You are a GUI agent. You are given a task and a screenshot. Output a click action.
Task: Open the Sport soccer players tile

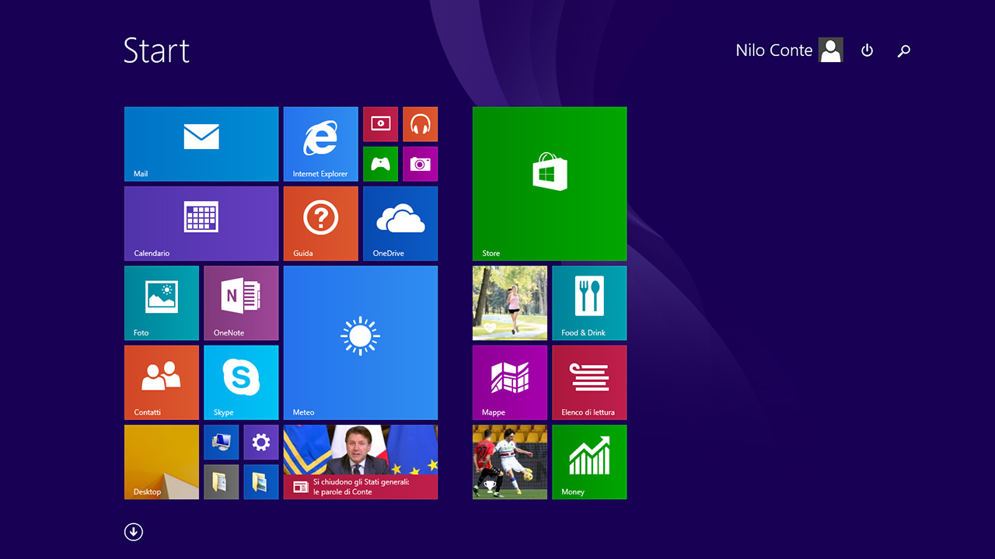click(510, 462)
